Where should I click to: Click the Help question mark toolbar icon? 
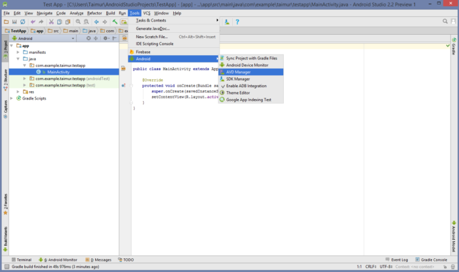pos(237,22)
